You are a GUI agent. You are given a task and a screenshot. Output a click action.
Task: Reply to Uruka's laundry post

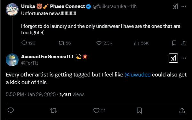[x=24, y=43]
